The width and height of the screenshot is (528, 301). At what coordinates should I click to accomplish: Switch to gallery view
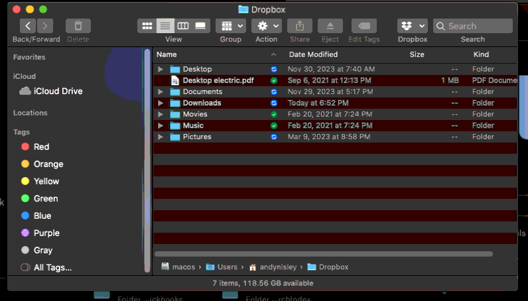(x=201, y=26)
